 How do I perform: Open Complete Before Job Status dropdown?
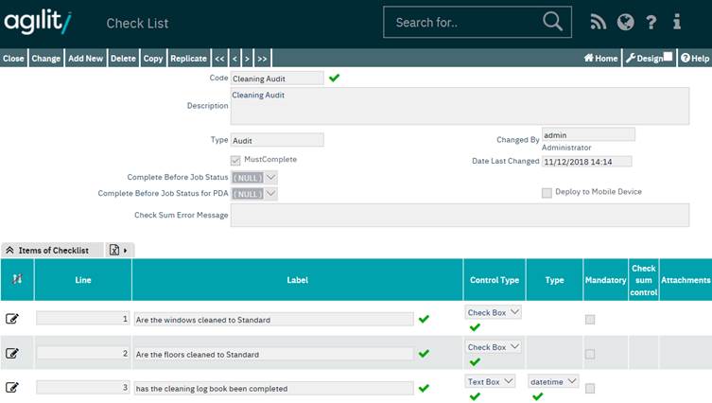[x=270, y=177]
